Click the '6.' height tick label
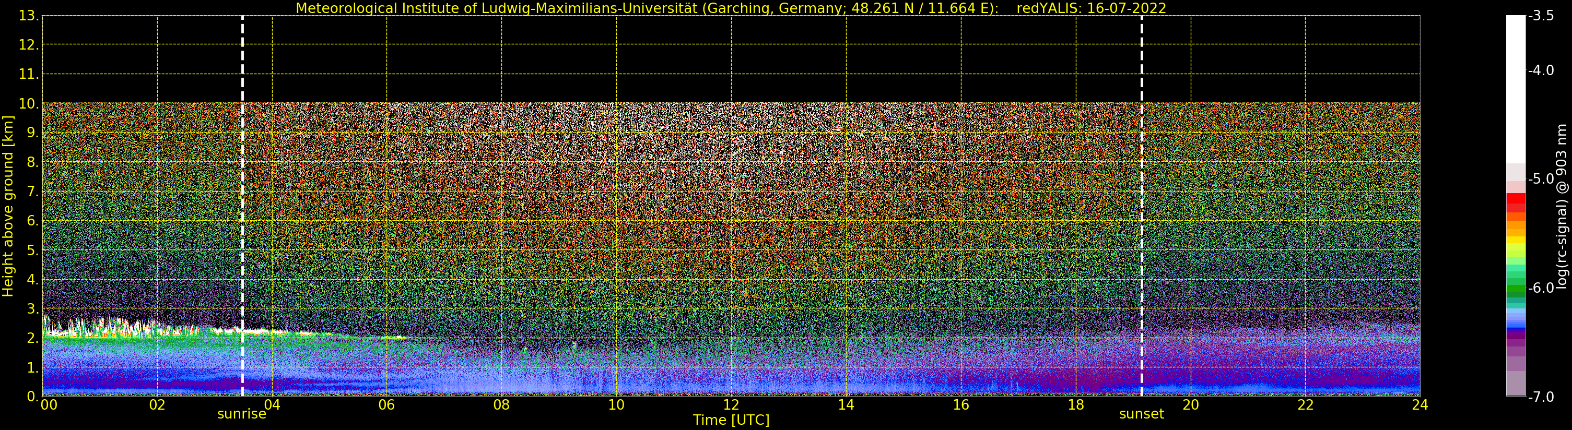 pyautogui.click(x=33, y=221)
